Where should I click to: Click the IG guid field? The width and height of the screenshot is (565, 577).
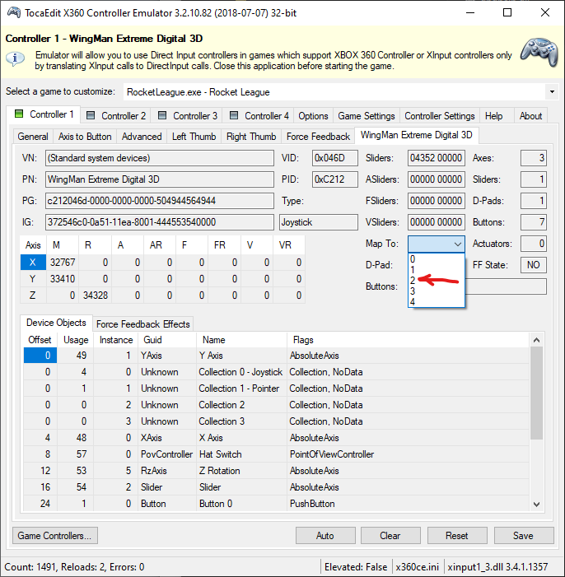[160, 222]
